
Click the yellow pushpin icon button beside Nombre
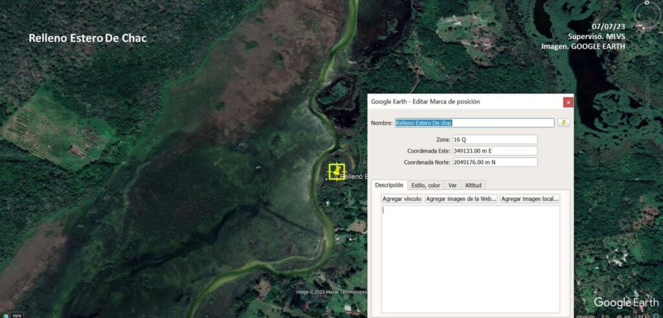[x=564, y=123]
